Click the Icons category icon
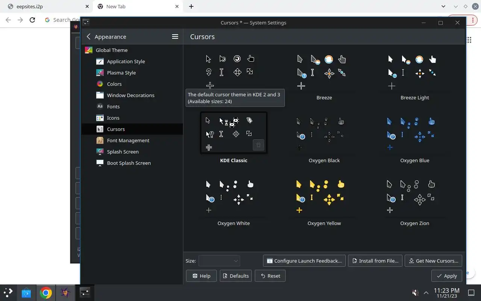The width and height of the screenshot is (481, 301). click(x=100, y=118)
